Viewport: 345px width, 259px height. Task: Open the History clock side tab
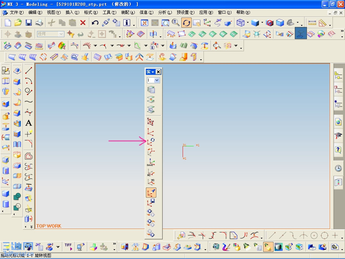(338, 169)
